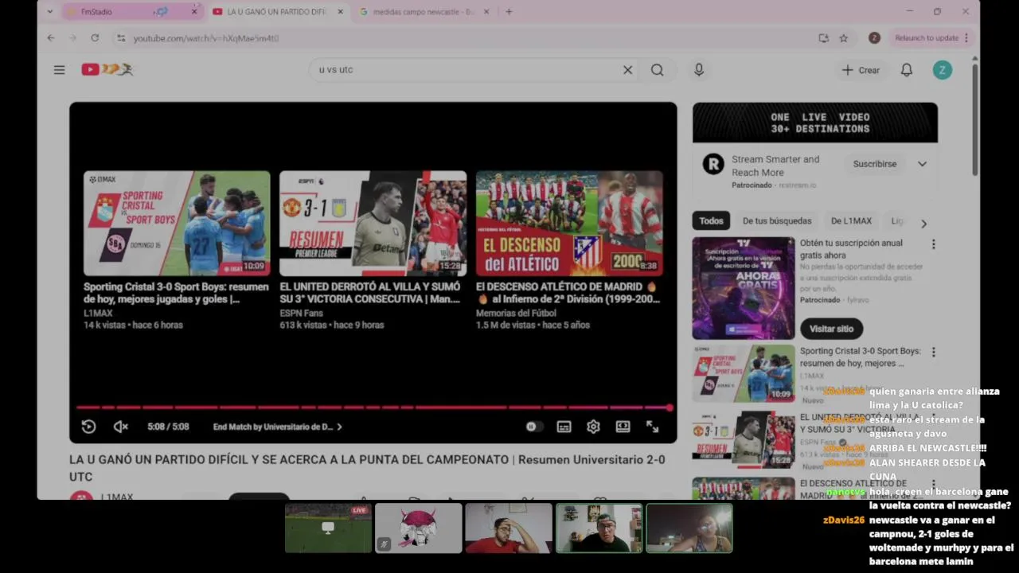The width and height of the screenshot is (1019, 573).
Task: Open the notifications bell
Action: 906,70
